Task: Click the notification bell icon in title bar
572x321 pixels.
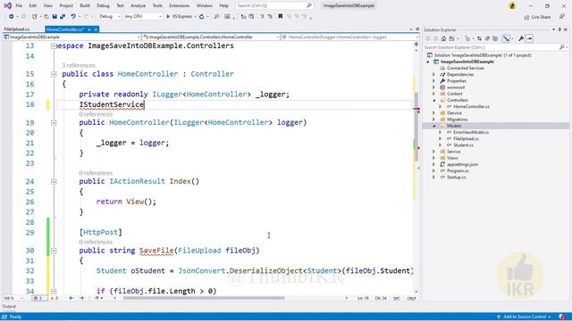Action: [512, 6]
